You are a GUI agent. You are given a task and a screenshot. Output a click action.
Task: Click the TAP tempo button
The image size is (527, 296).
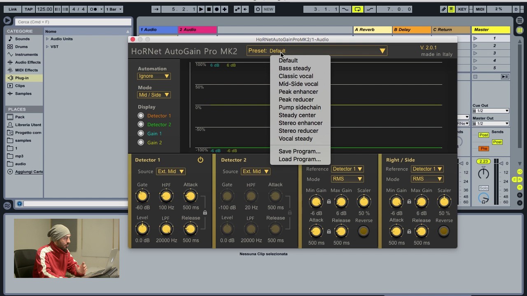click(28, 9)
